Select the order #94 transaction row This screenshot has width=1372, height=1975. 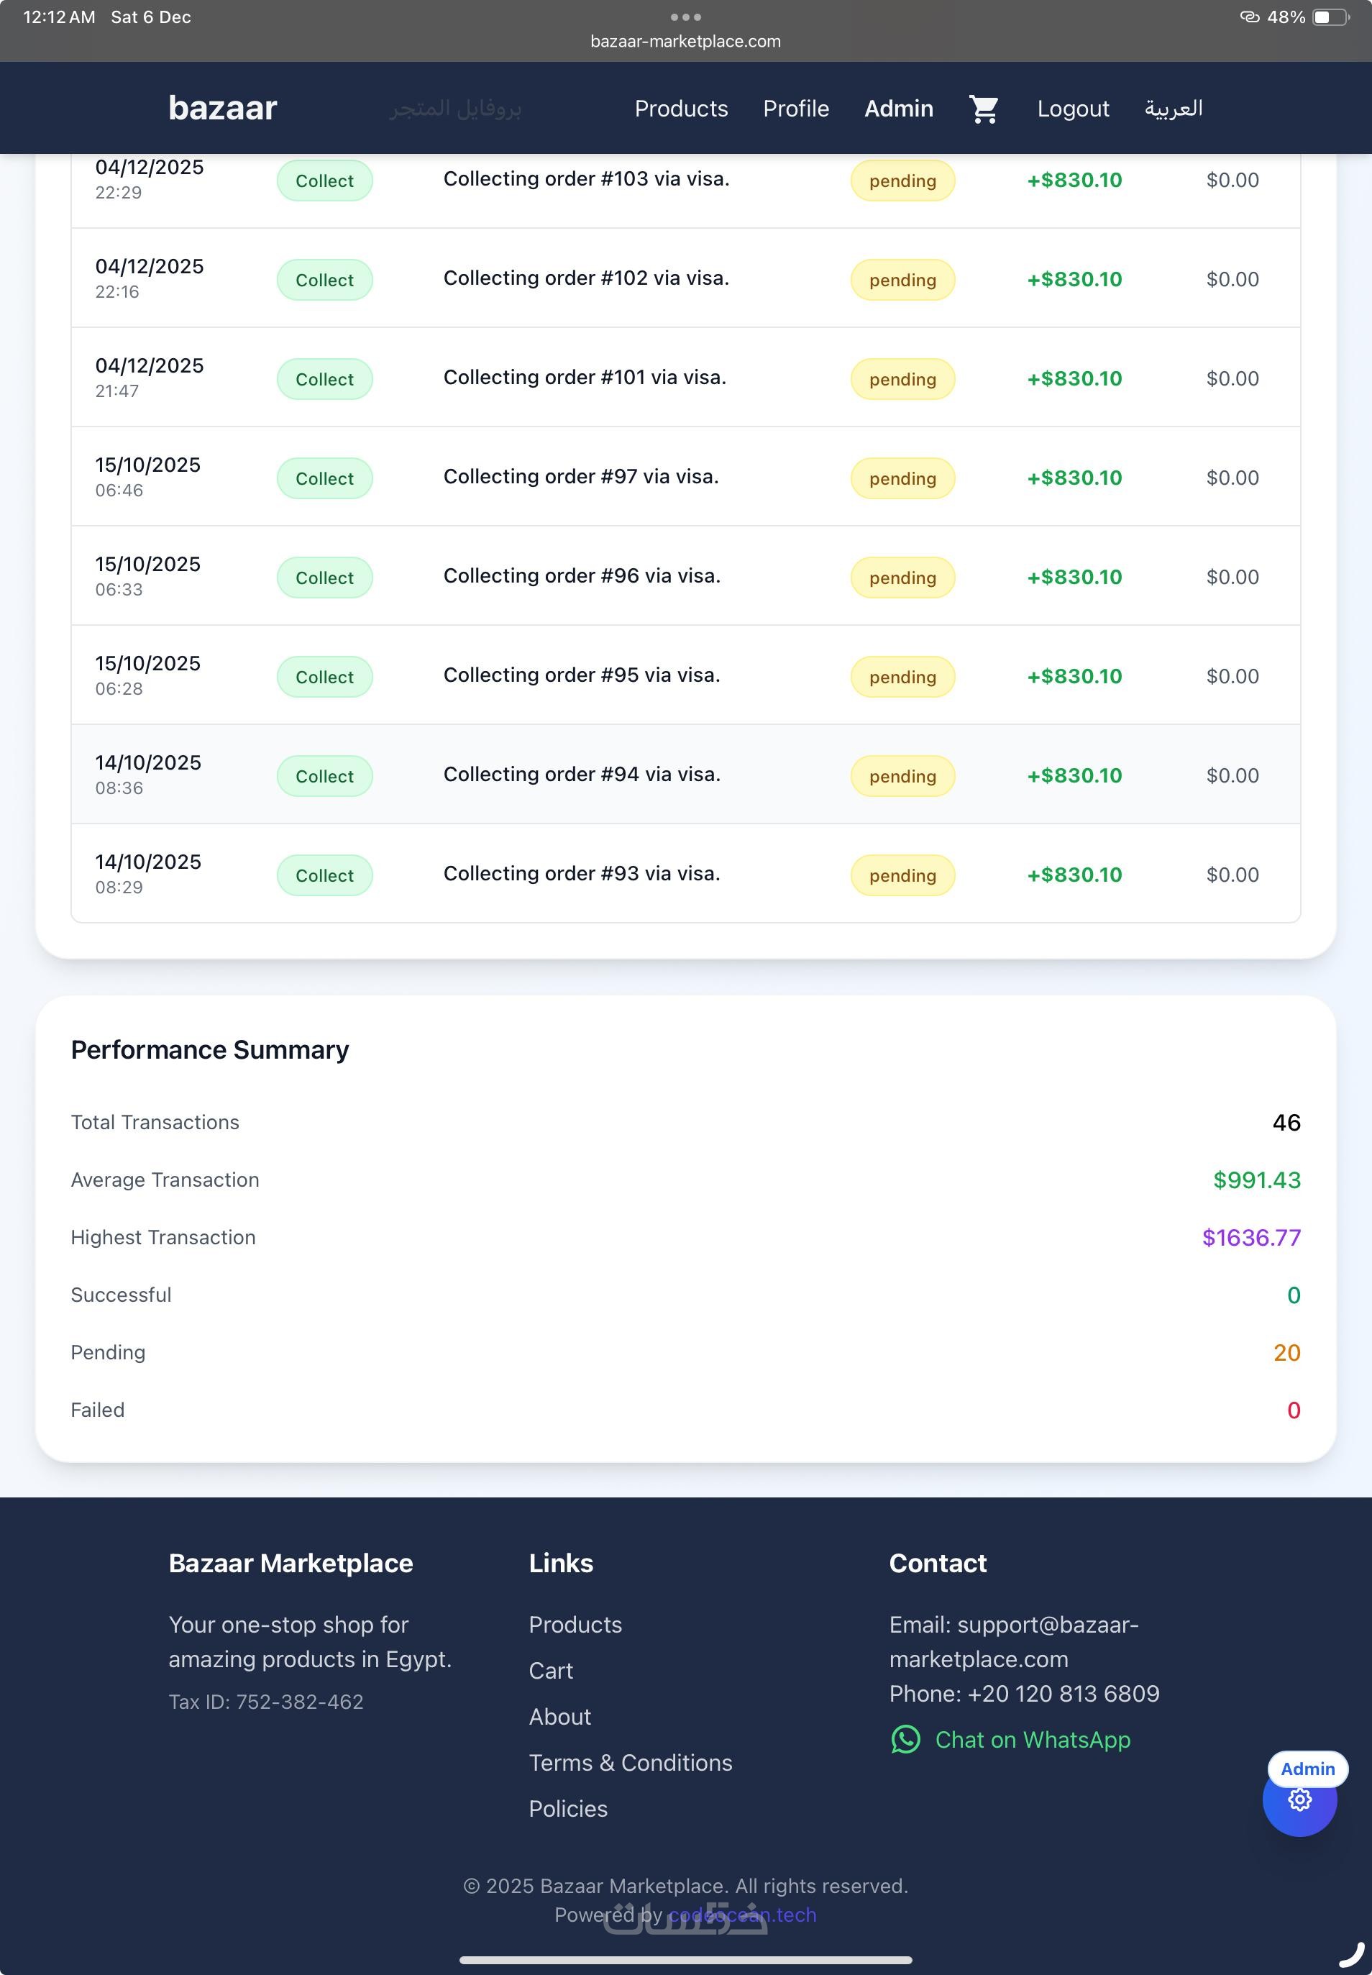(581, 775)
